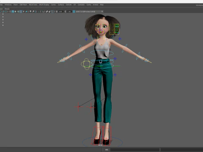
Task: Toggle X-Ray Active Components icon
Action: [49, 11]
